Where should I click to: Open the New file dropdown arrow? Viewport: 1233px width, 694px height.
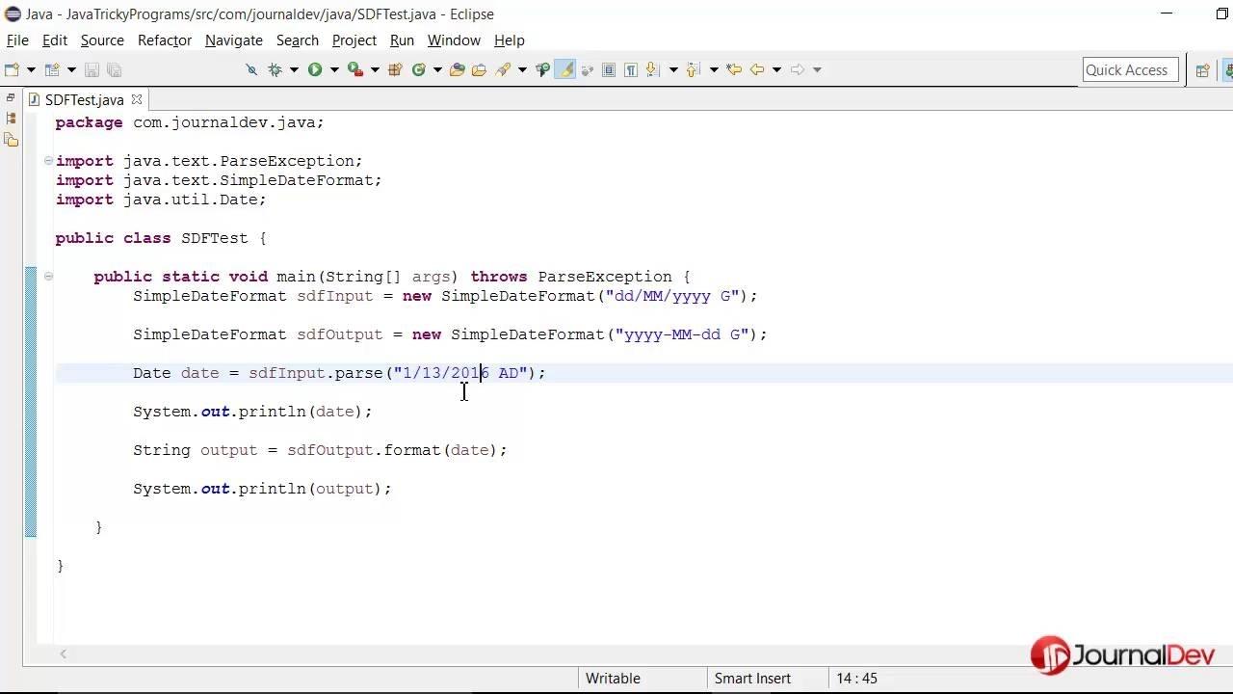coord(31,69)
